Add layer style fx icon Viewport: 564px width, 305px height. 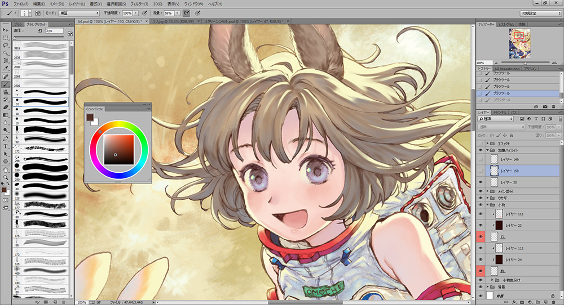coord(514,303)
